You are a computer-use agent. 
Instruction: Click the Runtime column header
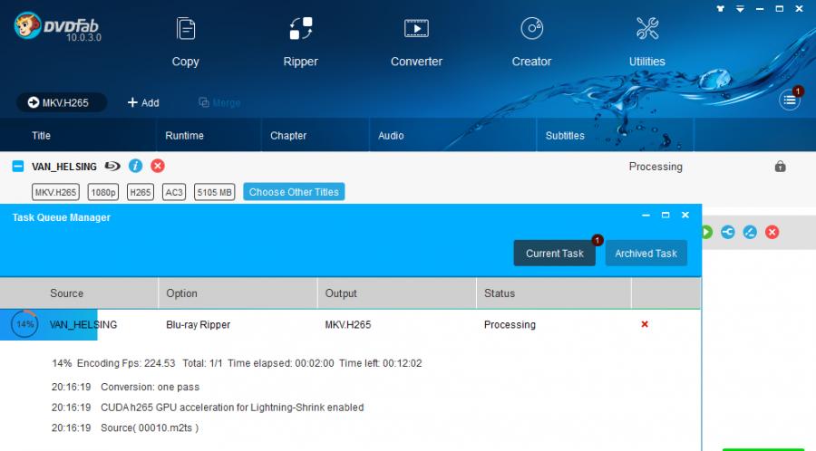click(x=184, y=136)
